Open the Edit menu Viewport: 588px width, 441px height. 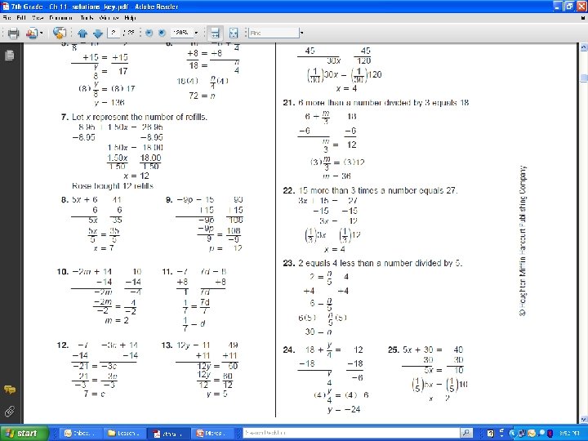(x=21, y=18)
